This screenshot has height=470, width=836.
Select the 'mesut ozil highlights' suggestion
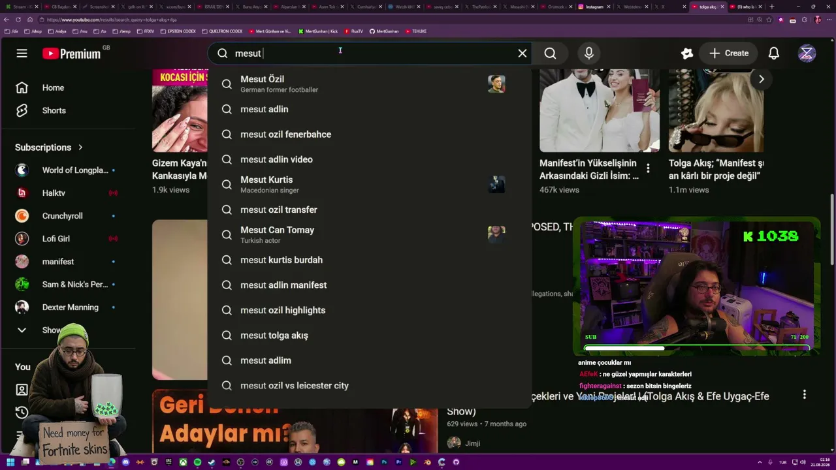370,310
